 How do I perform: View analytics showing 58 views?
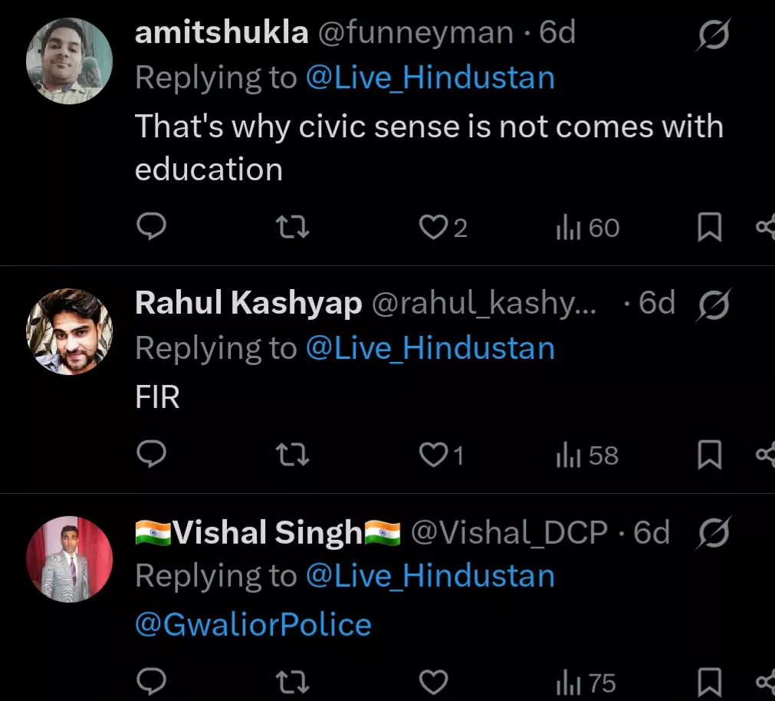click(587, 456)
